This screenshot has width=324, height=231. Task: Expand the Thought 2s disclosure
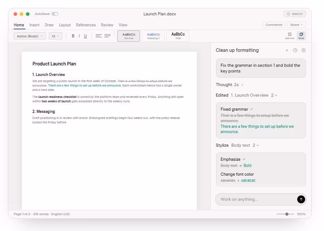(x=229, y=85)
